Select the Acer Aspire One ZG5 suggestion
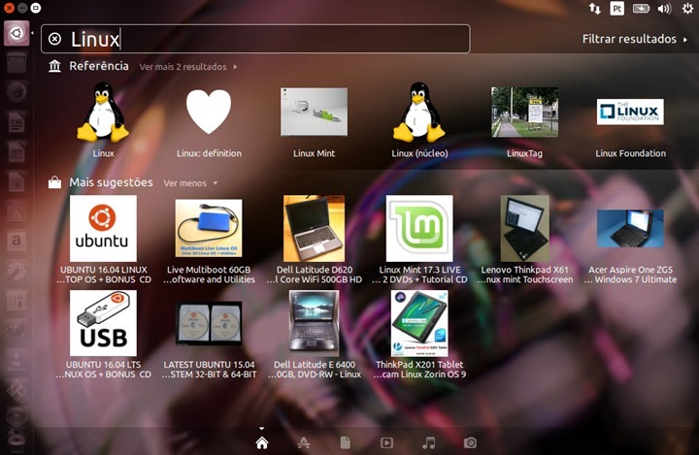The image size is (699, 455). 630,228
